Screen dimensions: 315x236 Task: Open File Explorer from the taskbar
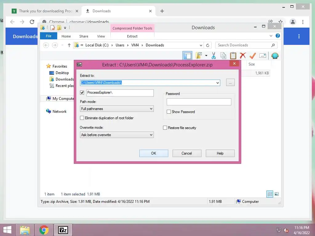25,230
